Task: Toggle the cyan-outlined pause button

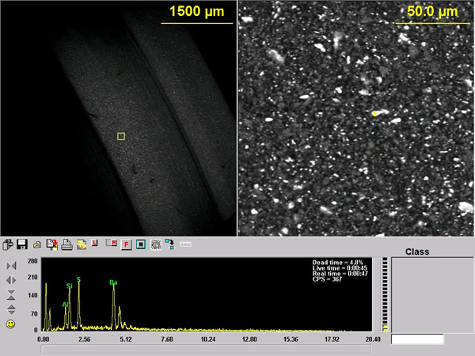Action: coord(141,244)
